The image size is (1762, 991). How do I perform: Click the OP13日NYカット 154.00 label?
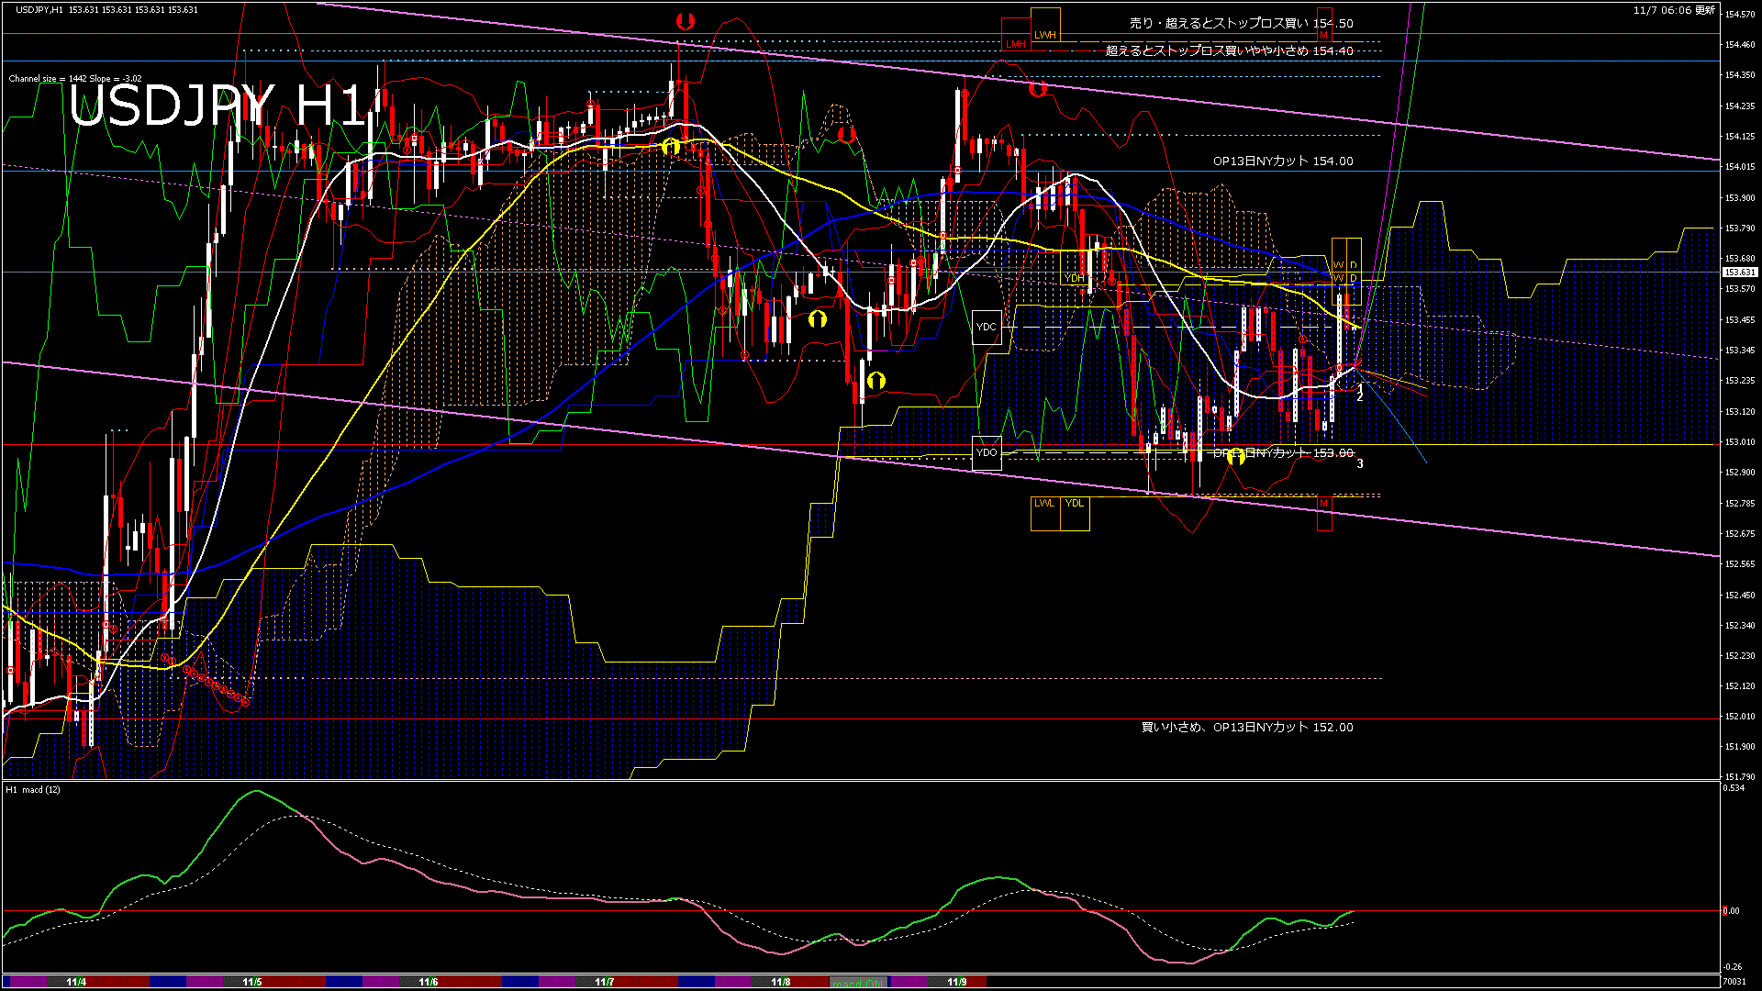(x=1282, y=161)
